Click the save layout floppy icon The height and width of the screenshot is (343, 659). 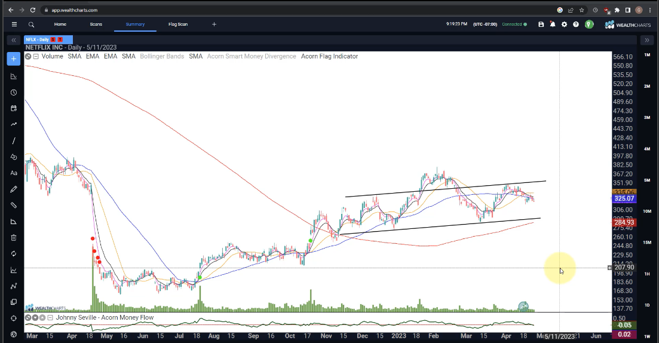coord(541,24)
